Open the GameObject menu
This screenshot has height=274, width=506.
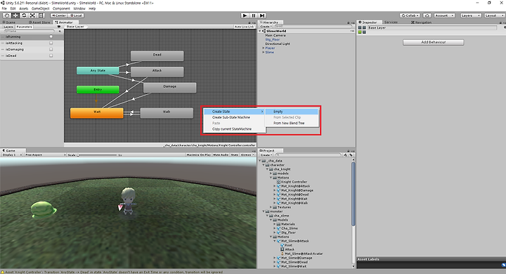[x=40, y=8]
